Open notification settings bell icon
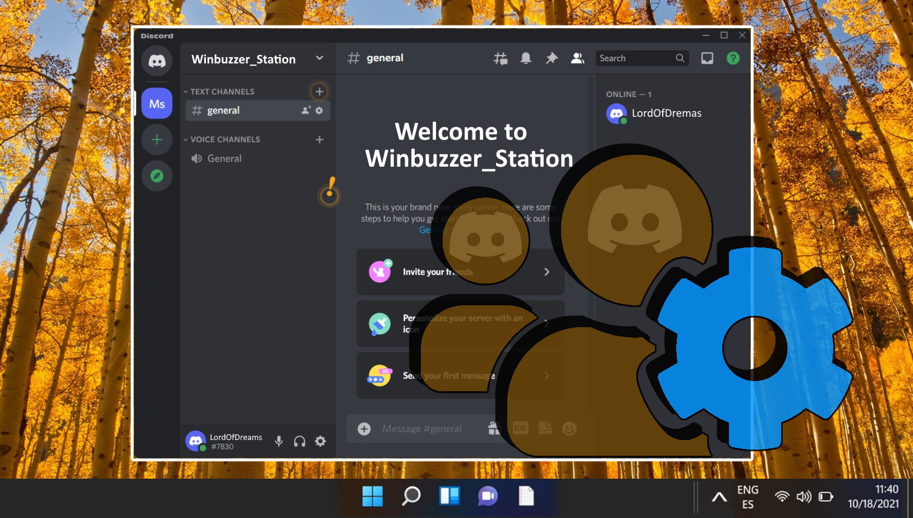 (x=526, y=58)
